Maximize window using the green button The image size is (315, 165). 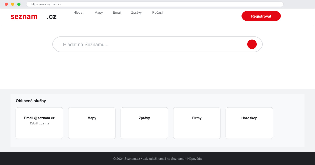(x=19, y=4)
